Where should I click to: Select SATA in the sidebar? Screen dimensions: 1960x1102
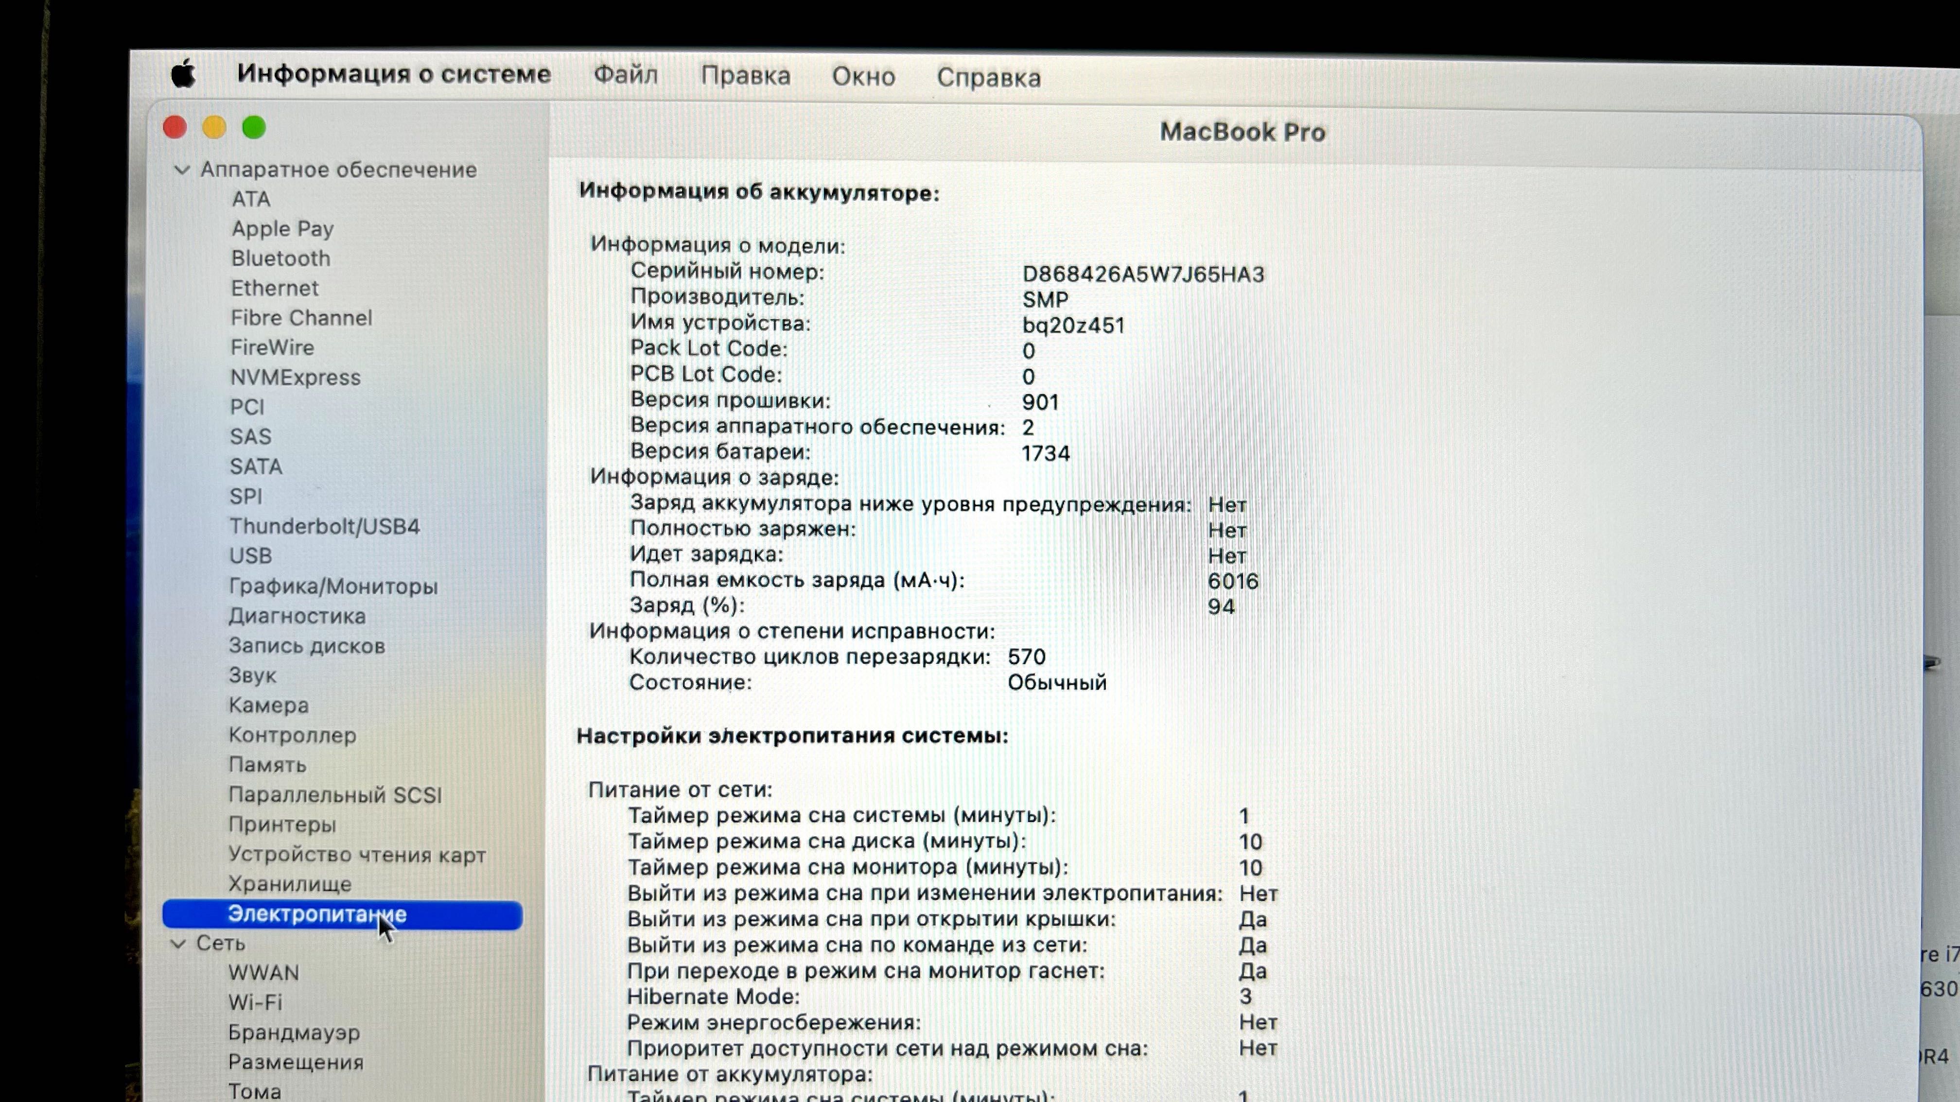[x=256, y=466]
